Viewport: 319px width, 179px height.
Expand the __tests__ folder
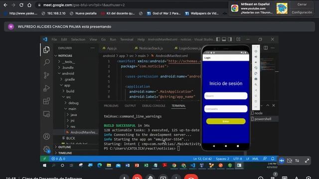click(x=69, y=62)
